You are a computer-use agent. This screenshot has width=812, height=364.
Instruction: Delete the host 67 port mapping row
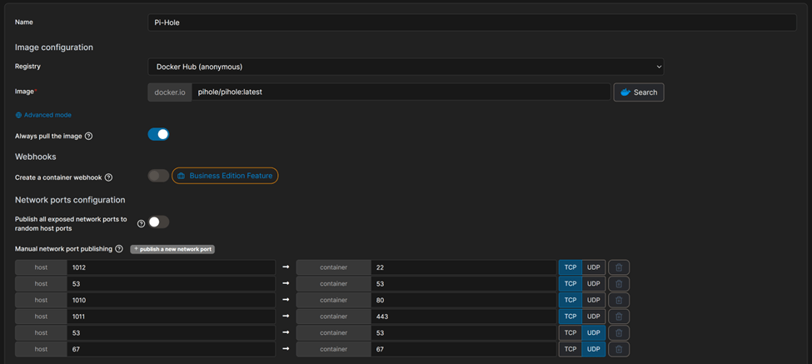coord(618,349)
